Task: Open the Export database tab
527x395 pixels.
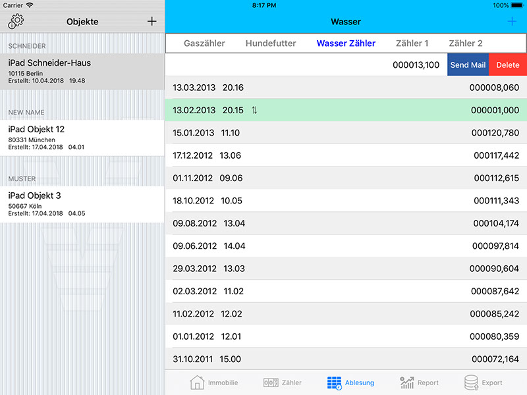Action: [483, 382]
